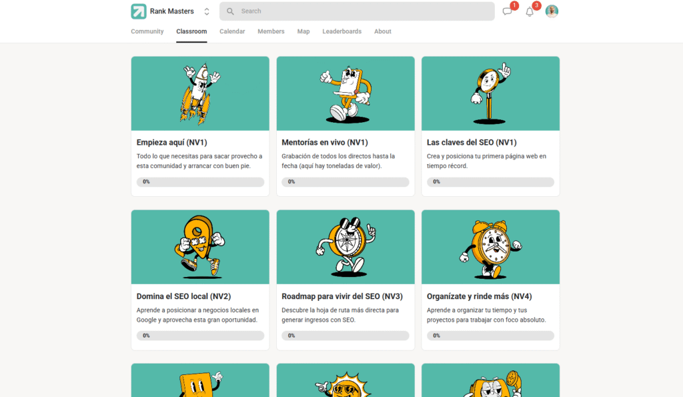This screenshot has height=397, width=683.
Task: Click the user profile avatar
Action: coord(552,11)
